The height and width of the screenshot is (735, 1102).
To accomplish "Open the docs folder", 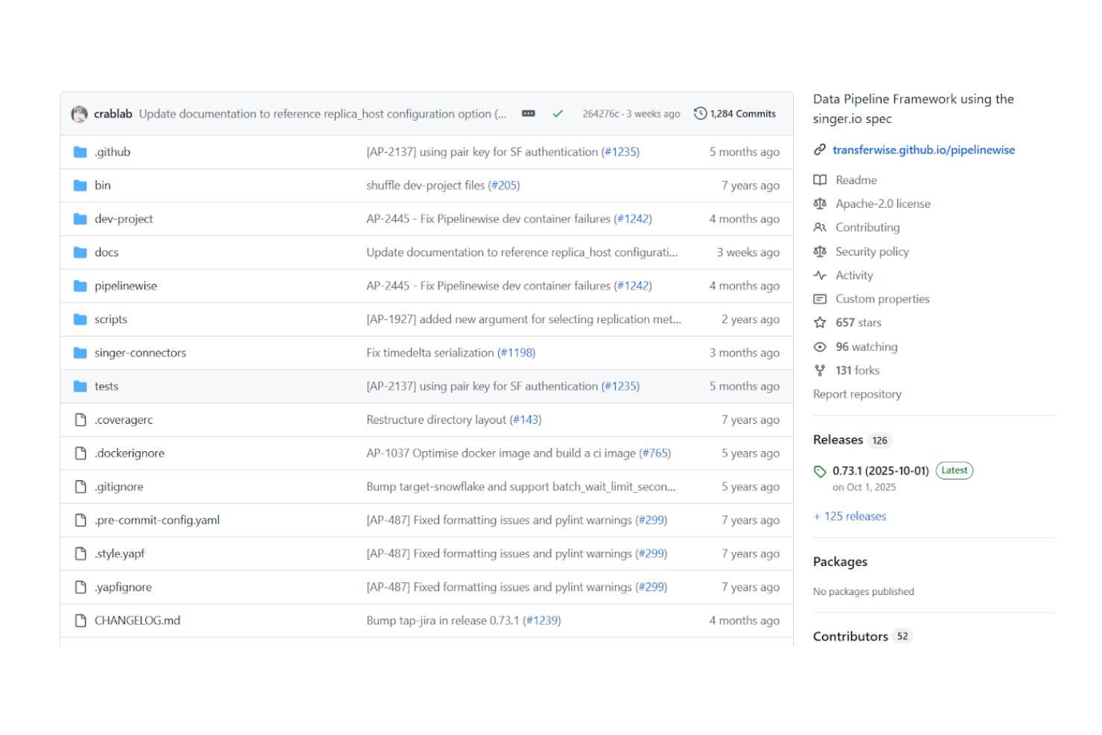I will (x=106, y=252).
